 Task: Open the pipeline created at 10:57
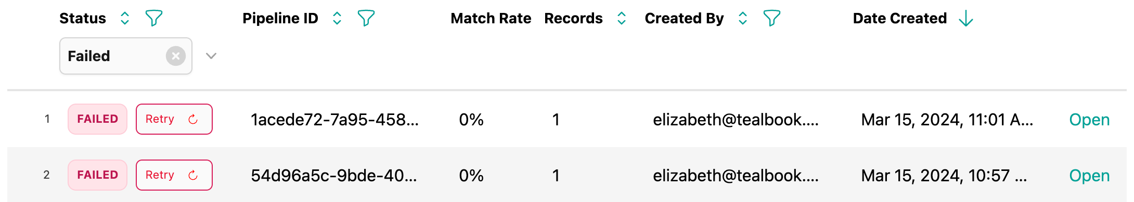point(1089,176)
